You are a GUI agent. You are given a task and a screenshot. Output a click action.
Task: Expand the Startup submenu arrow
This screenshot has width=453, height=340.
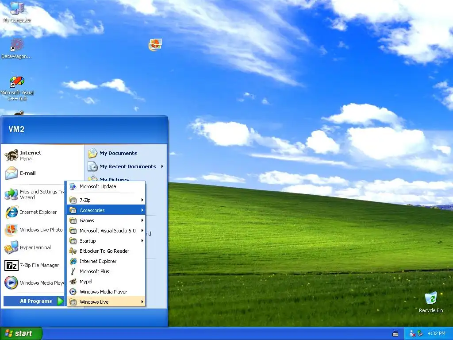point(142,240)
